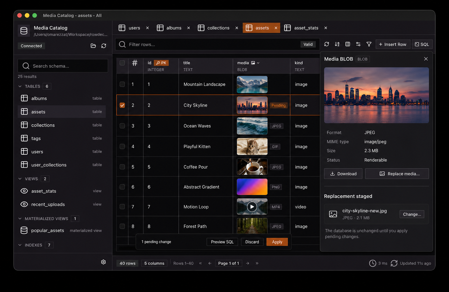The width and height of the screenshot is (449, 292).
Task: Collapse the VIEWS section
Action: (x=20, y=179)
